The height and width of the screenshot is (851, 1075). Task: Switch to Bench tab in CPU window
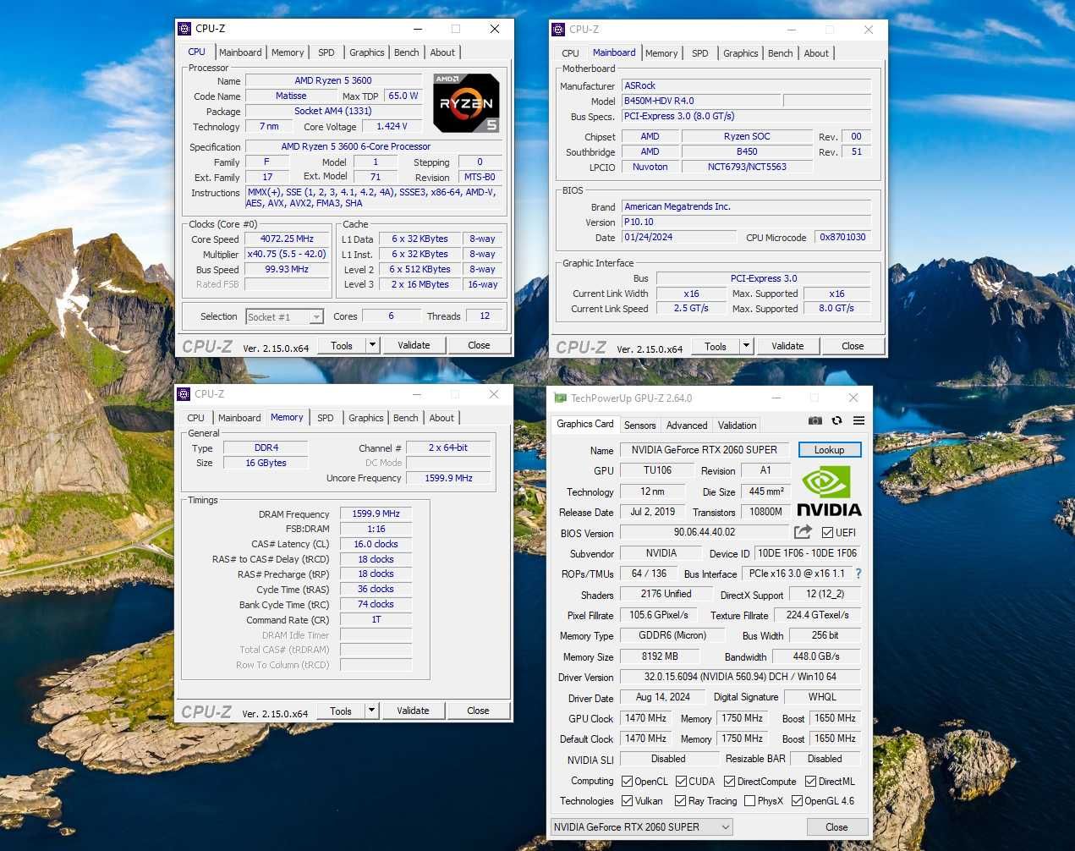click(407, 52)
